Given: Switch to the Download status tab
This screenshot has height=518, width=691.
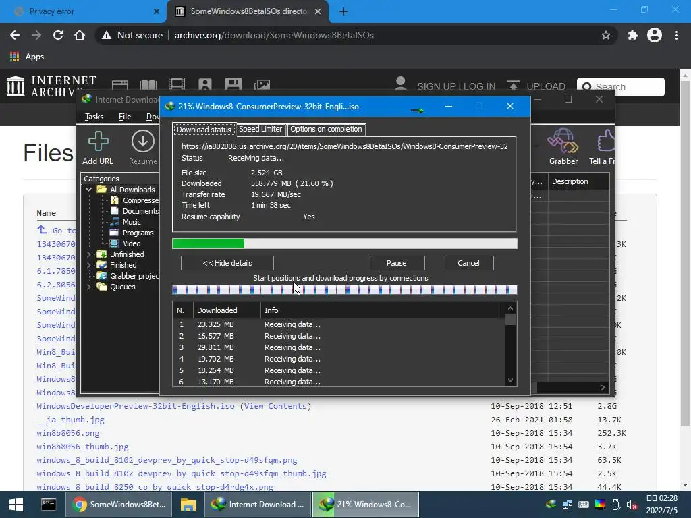Looking at the screenshot, I should click(x=204, y=129).
